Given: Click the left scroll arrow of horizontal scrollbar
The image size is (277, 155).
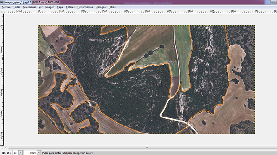Looking at the screenshot, I should [x=6, y=148].
